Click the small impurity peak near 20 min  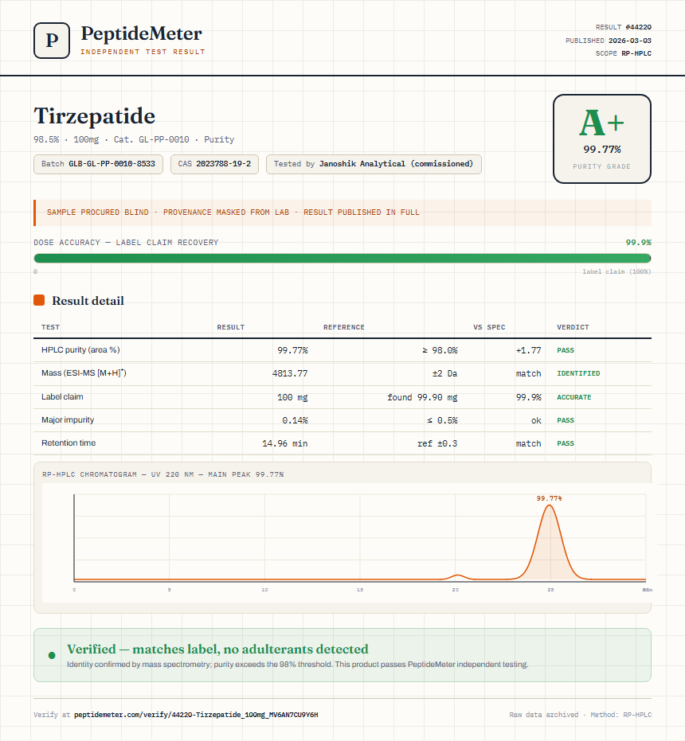457,576
